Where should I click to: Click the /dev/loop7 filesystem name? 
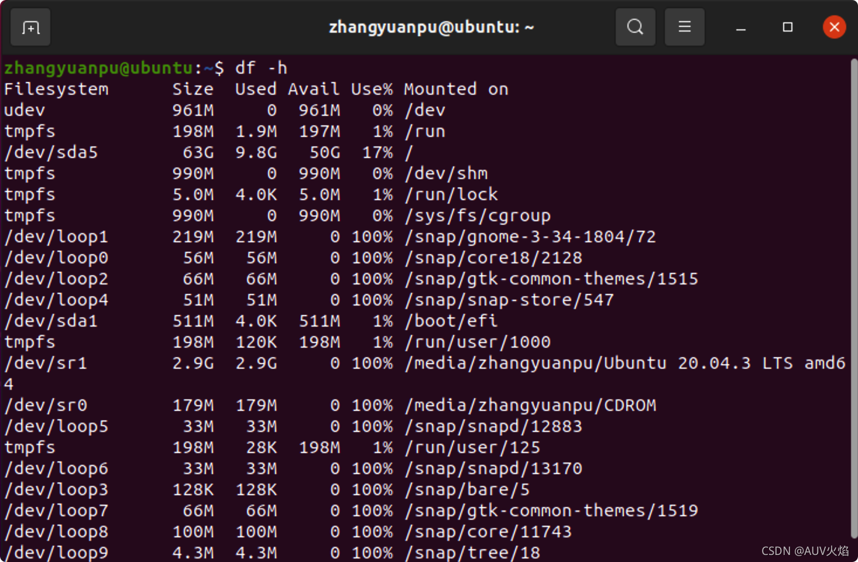(56, 511)
